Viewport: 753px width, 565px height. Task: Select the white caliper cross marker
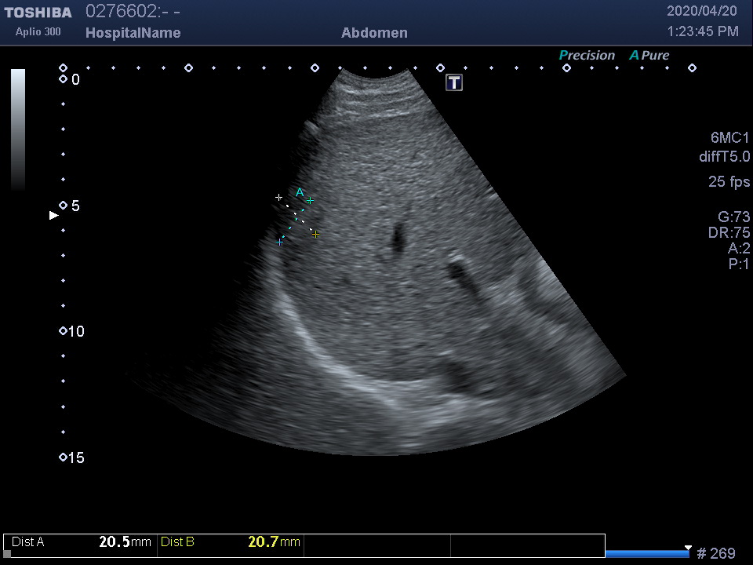[x=278, y=197]
